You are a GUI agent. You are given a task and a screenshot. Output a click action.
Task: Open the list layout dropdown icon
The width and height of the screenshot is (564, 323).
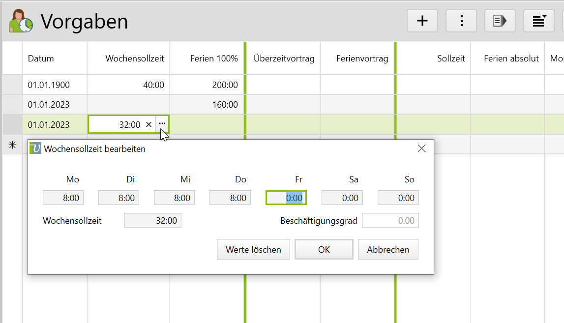(538, 21)
